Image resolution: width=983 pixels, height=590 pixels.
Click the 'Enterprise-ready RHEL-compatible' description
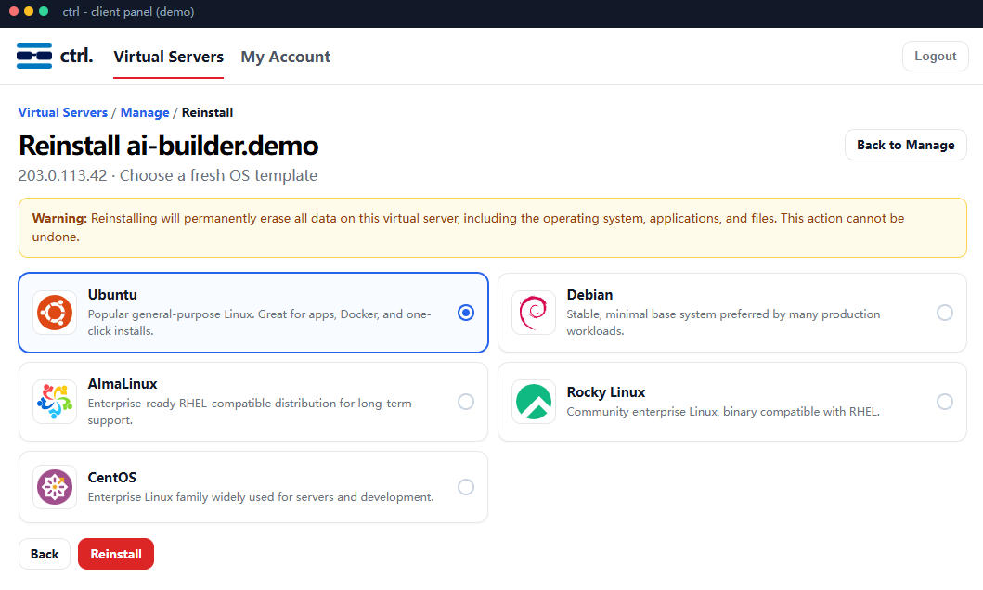click(x=250, y=411)
